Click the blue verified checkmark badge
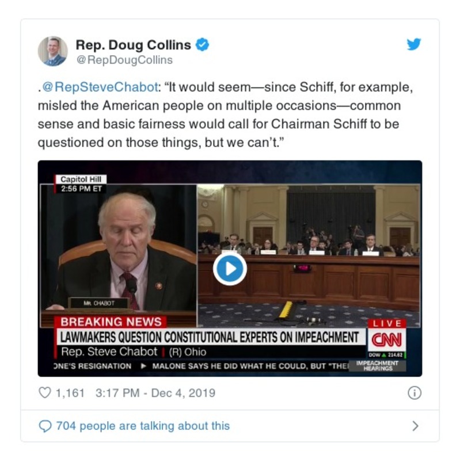 click(x=202, y=45)
